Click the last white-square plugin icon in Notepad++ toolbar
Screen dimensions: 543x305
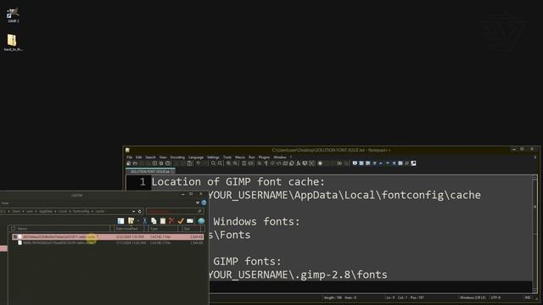pos(413,164)
